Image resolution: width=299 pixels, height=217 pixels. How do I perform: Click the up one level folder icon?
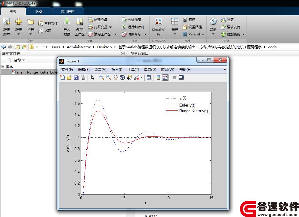coord(17,47)
